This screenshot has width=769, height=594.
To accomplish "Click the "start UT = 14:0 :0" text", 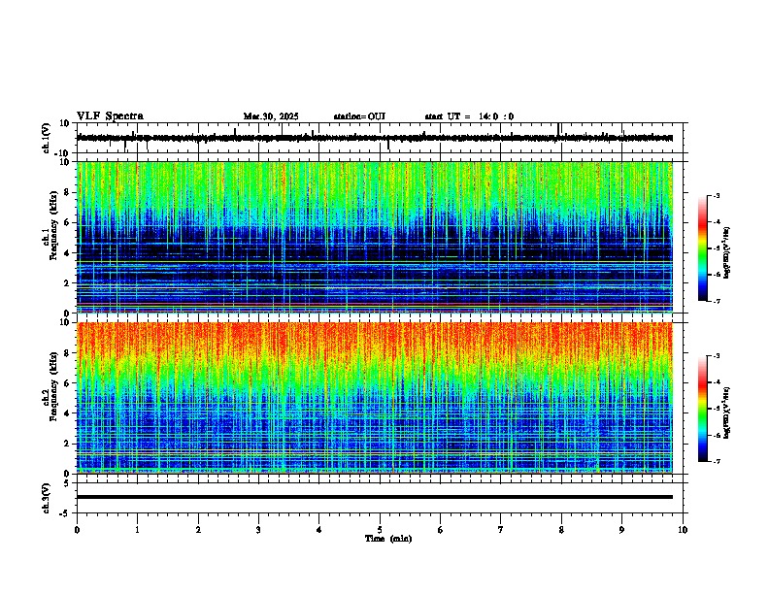I will point(469,116).
